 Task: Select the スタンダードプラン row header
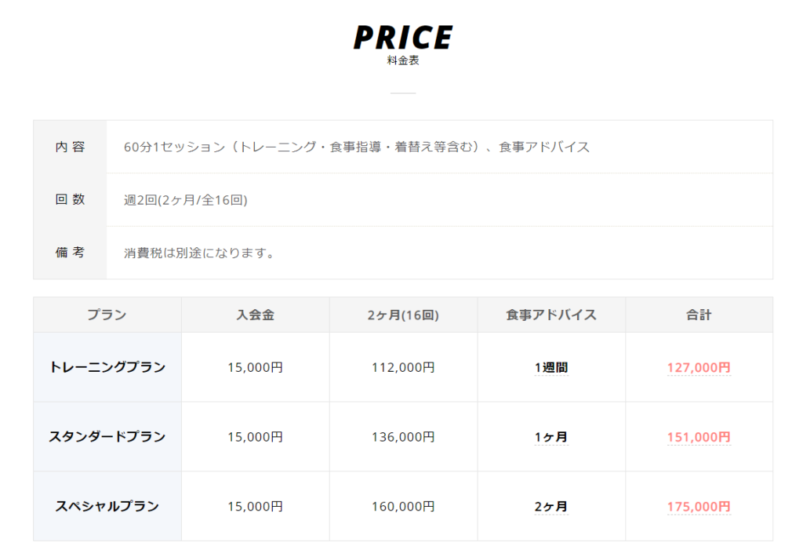[107, 437]
